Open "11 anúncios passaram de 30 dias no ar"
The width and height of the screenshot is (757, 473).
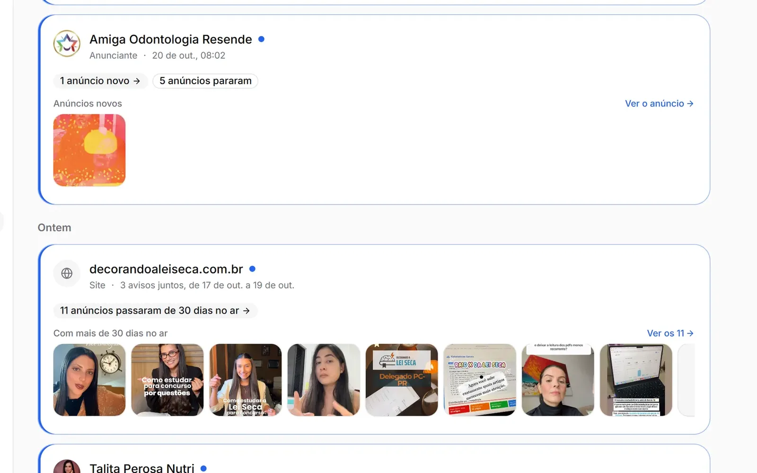click(x=155, y=311)
